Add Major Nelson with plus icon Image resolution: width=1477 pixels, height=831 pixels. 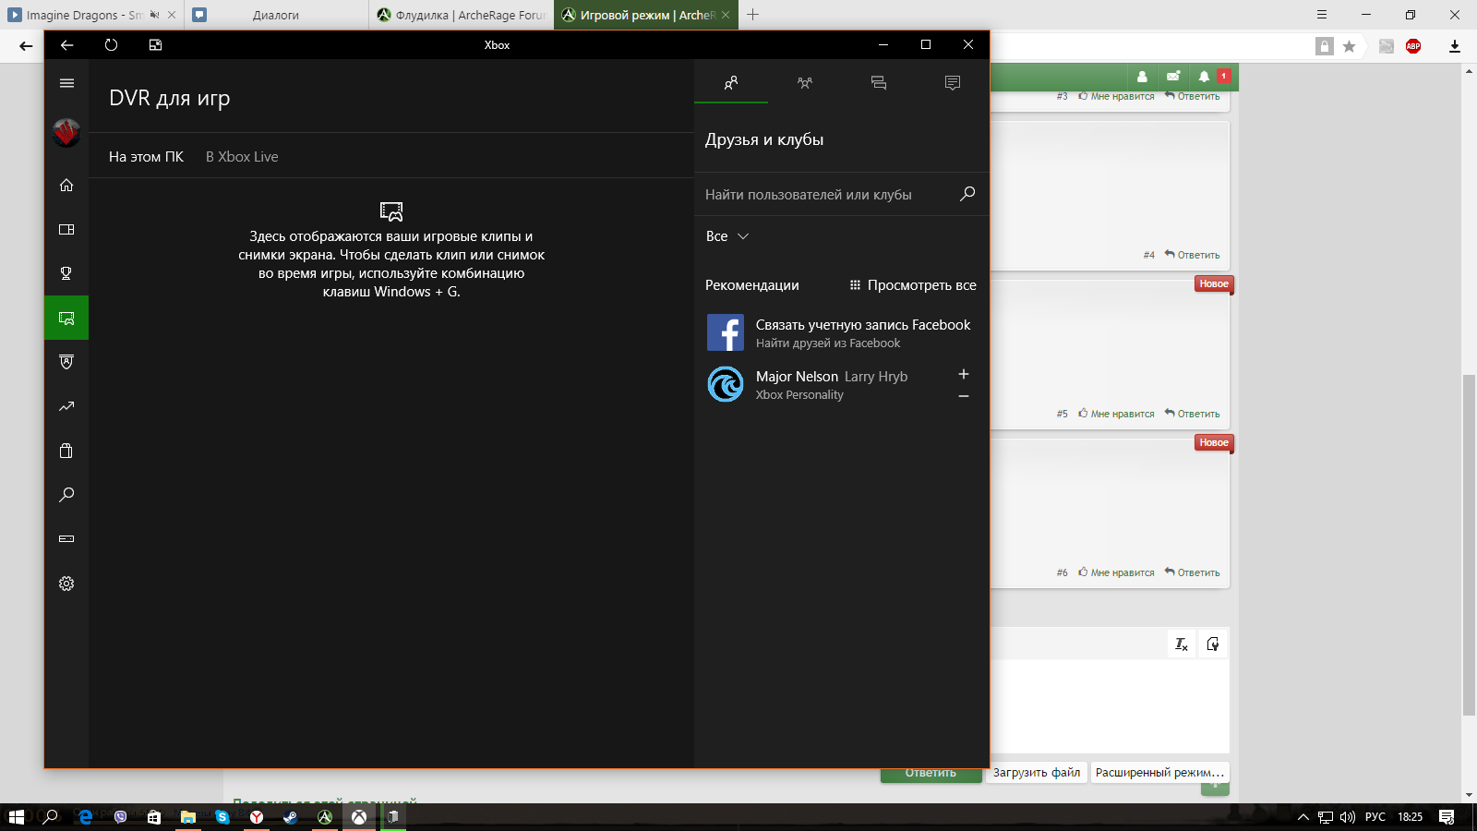pyautogui.click(x=964, y=374)
